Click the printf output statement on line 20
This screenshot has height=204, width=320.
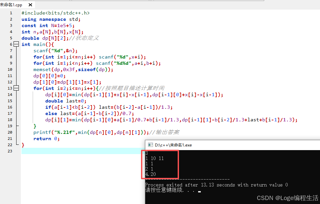pos(91,132)
